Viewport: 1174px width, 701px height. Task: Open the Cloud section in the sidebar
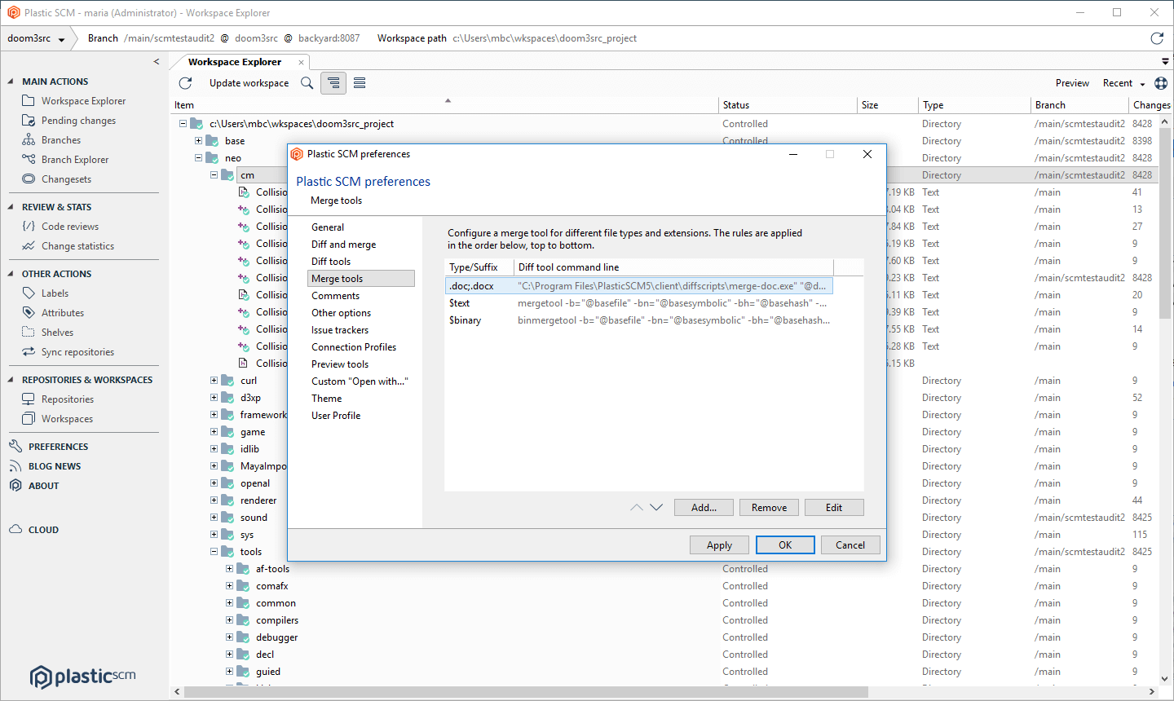tap(43, 530)
